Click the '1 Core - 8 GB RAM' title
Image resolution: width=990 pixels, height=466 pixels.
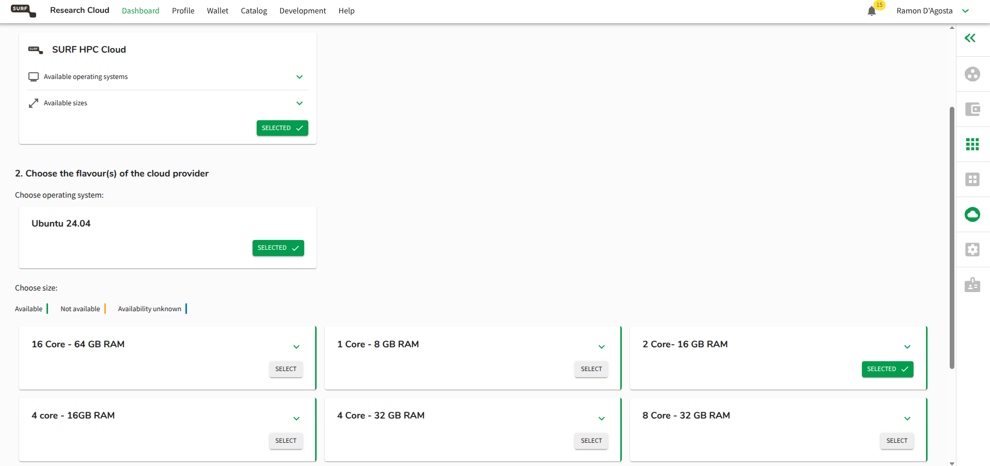tap(378, 344)
